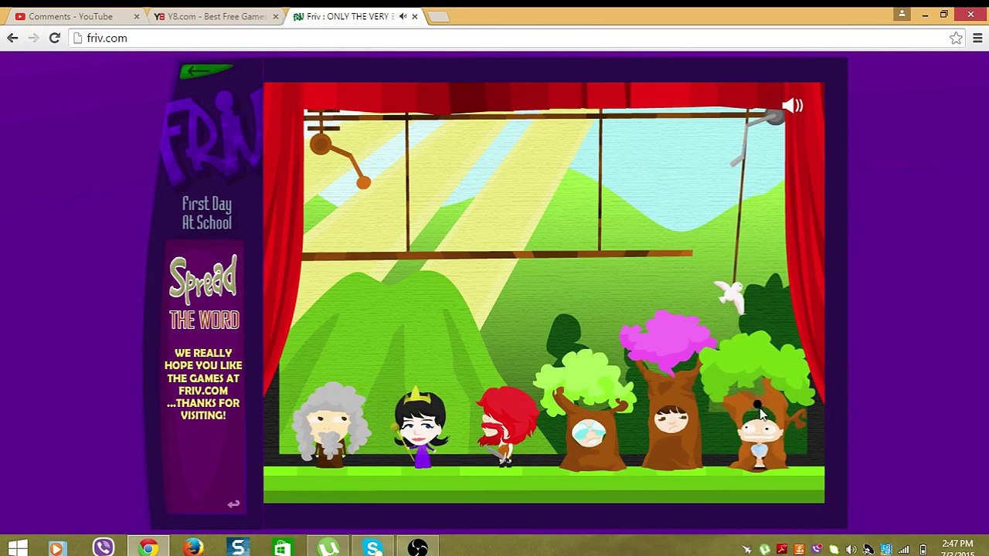Launch Firefox from the taskbar
Viewport: 989px width, 556px height.
[193, 548]
